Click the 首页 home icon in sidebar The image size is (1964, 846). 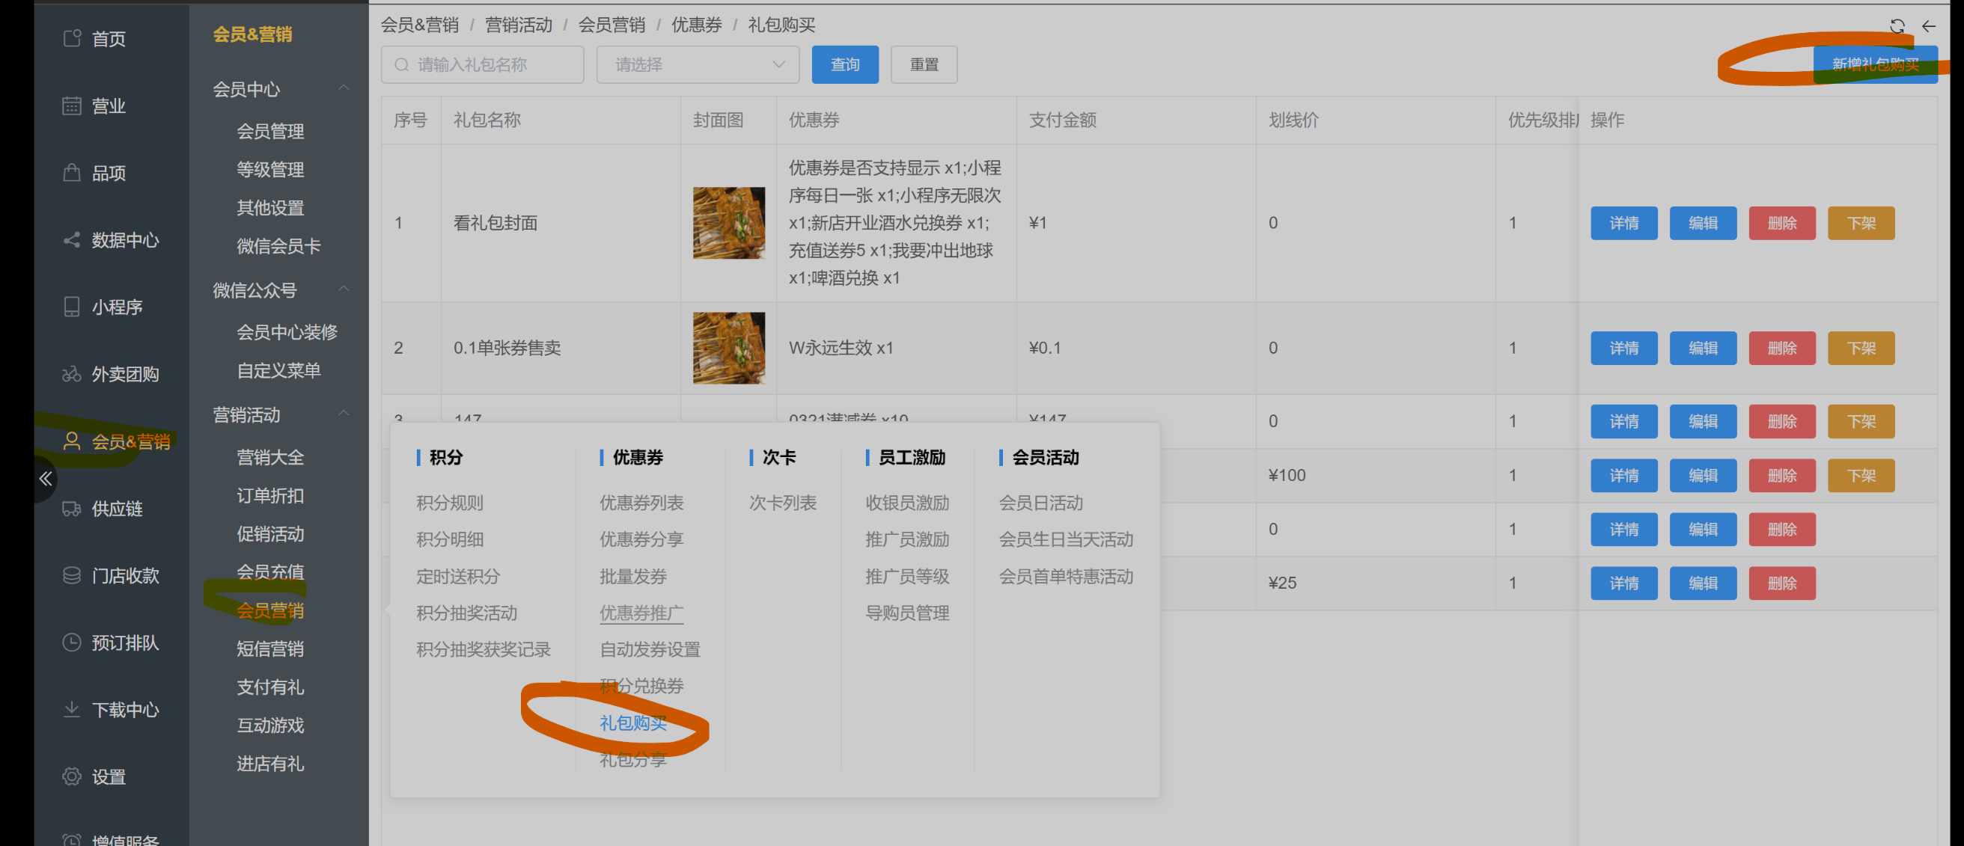tap(72, 38)
